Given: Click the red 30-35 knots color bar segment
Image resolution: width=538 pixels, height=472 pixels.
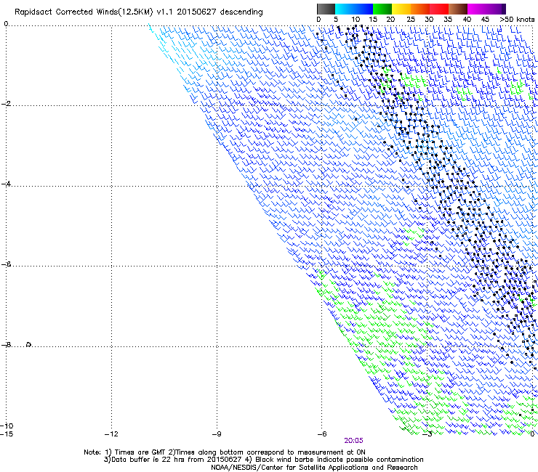Looking at the screenshot, I should click(x=439, y=9).
